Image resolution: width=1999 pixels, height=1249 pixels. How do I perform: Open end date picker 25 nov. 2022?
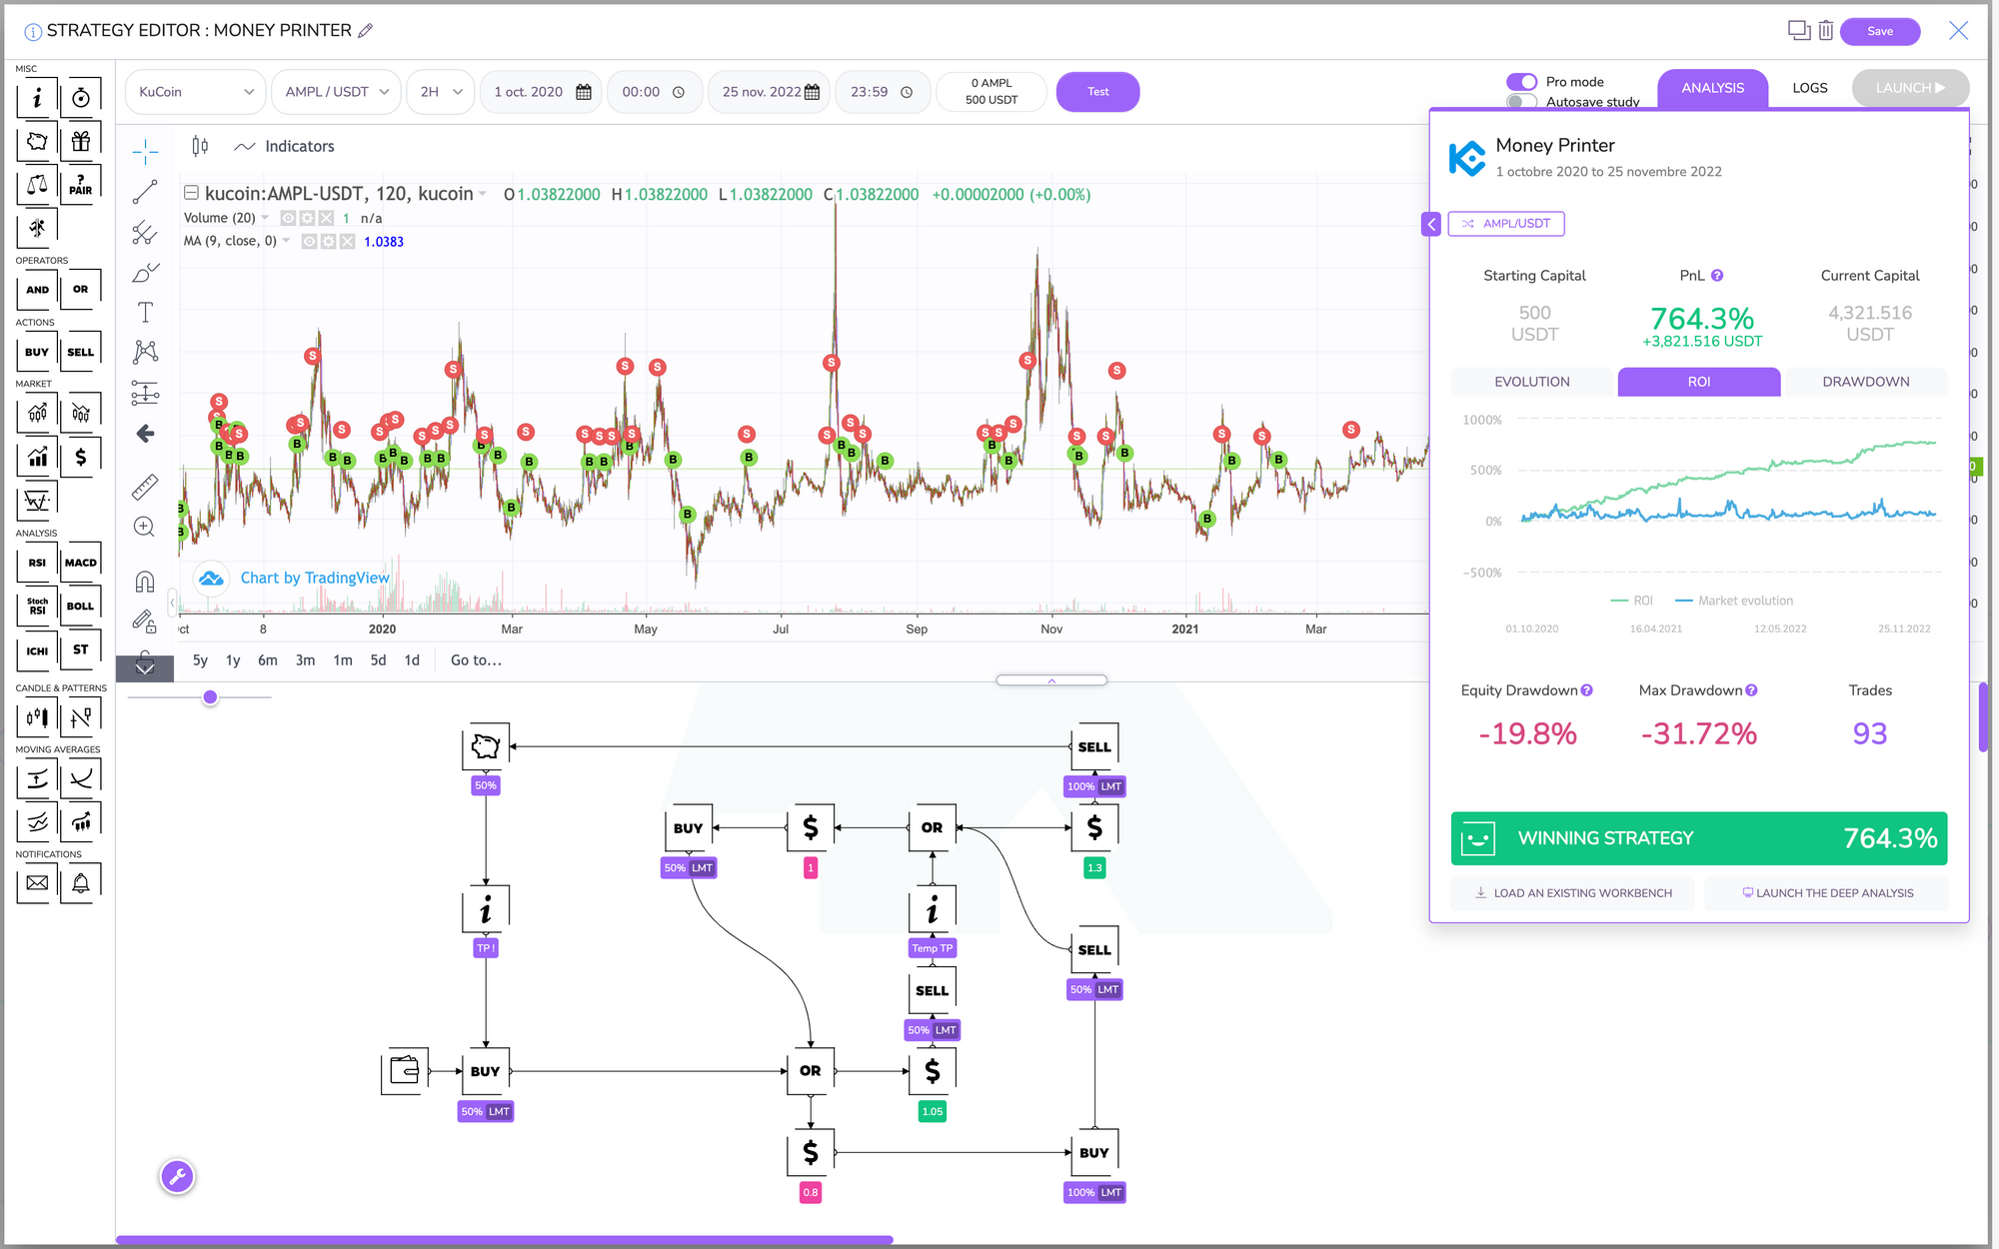point(769,92)
